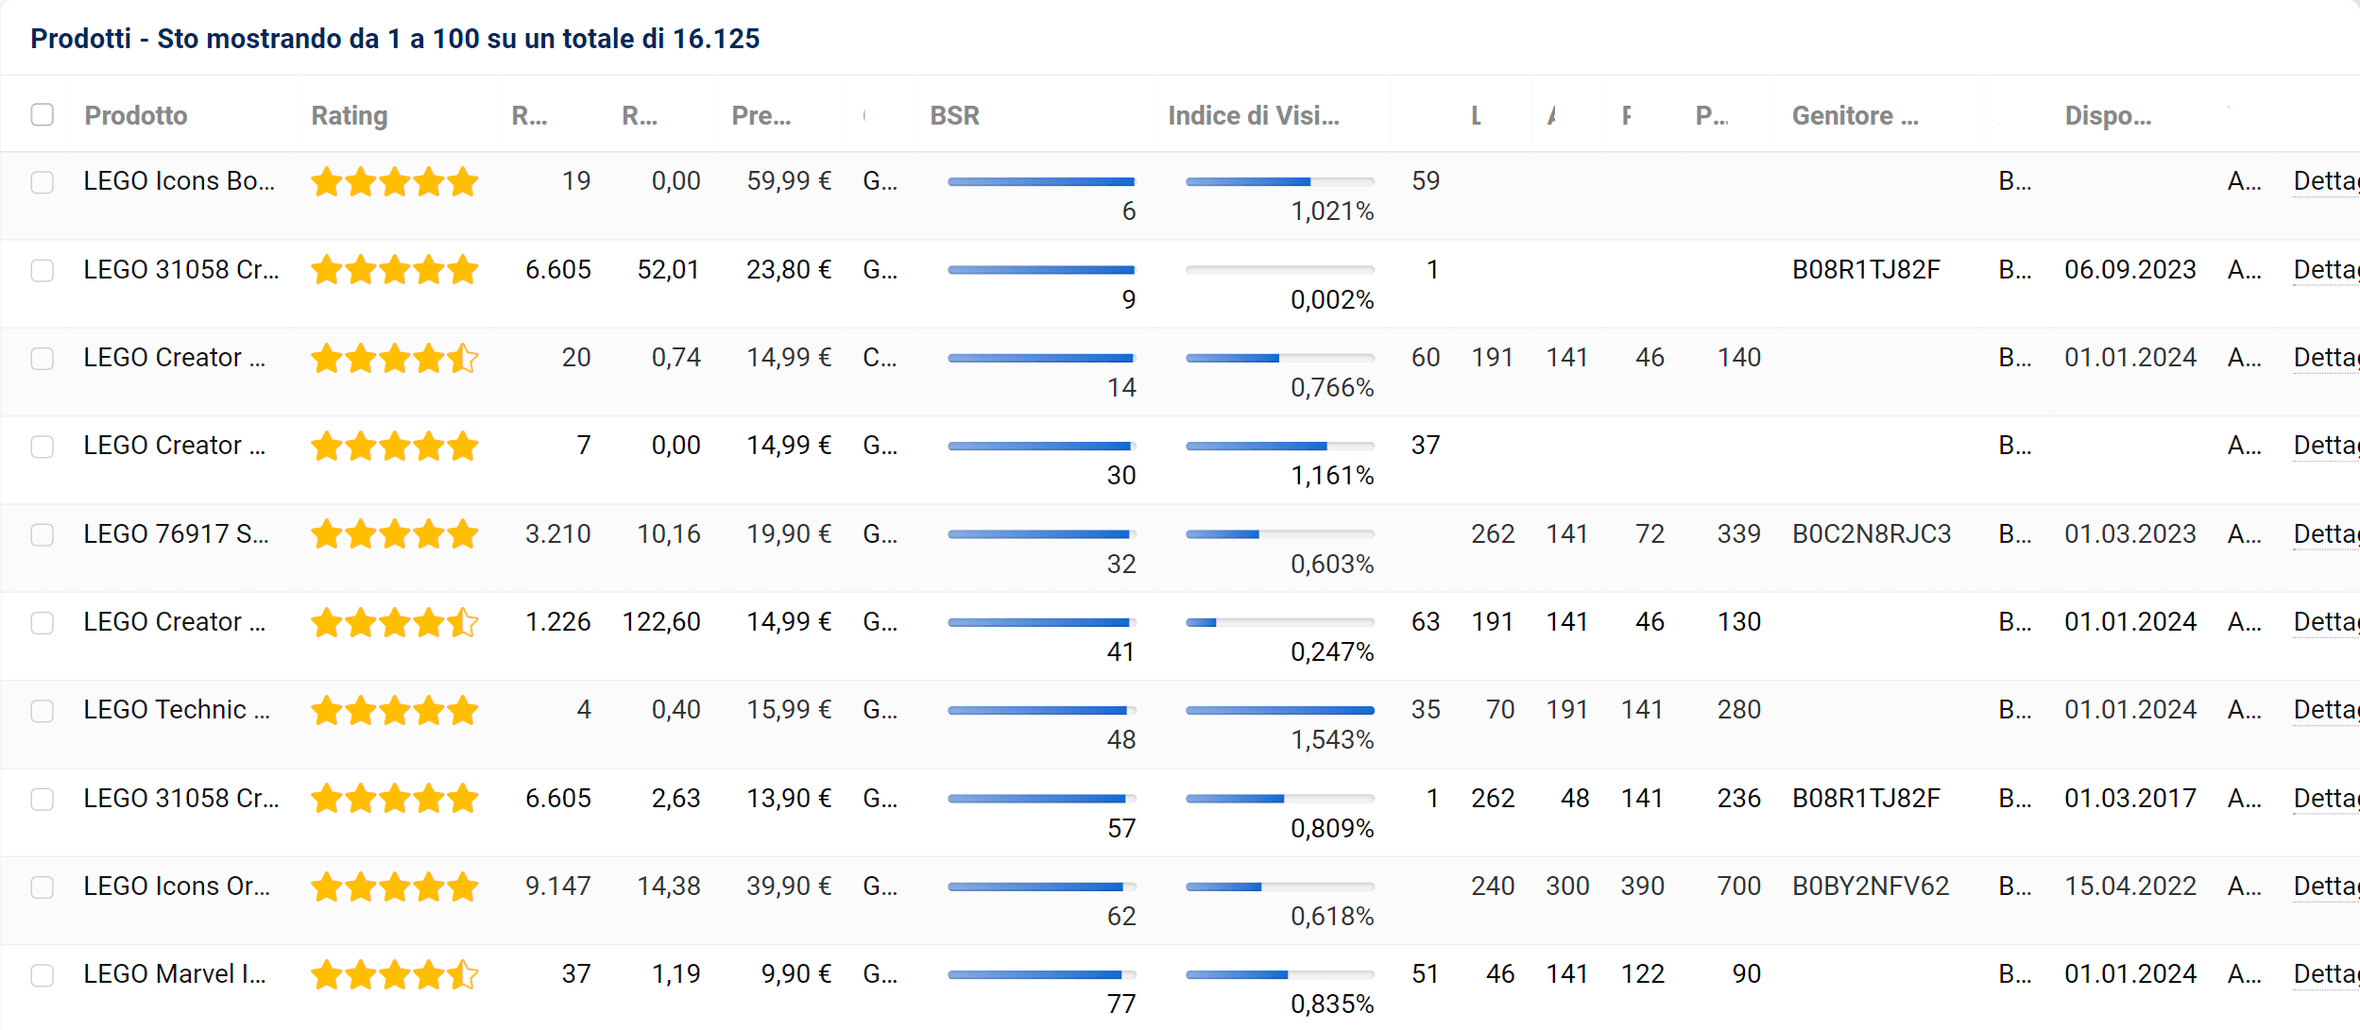This screenshot has height=1030, width=2360.
Task: Click the BSR bar showing rank 77
Action: pyautogui.click(x=1041, y=974)
